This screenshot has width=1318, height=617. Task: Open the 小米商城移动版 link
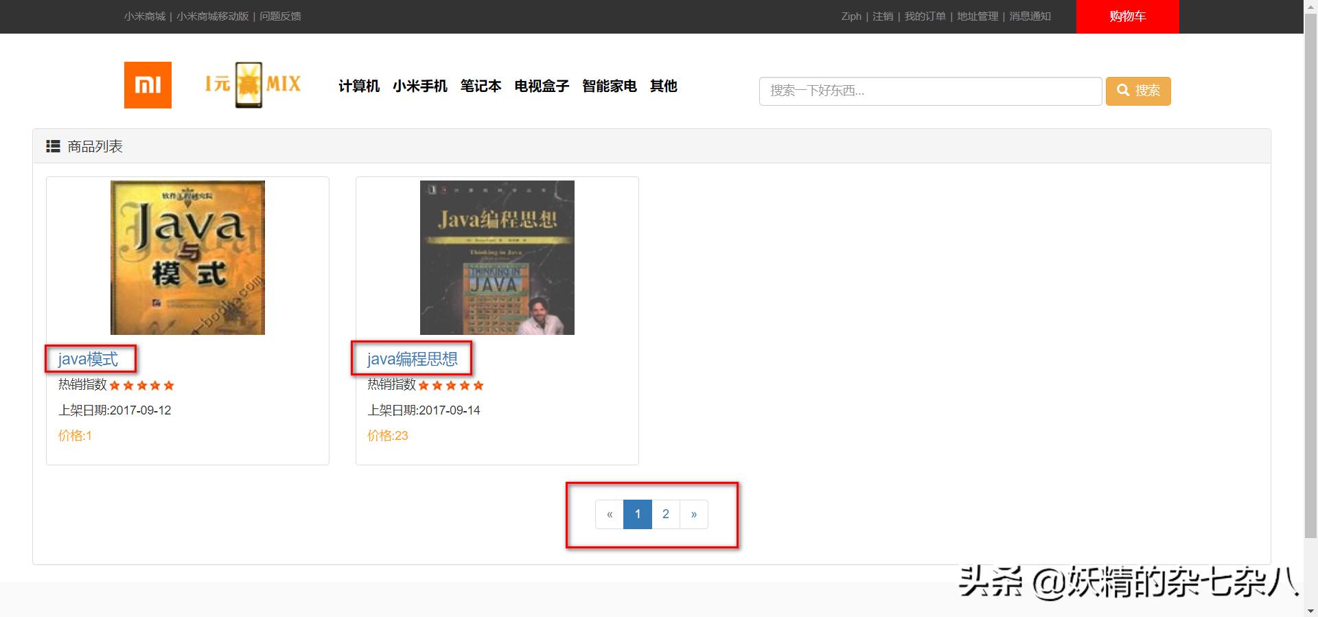click(x=213, y=16)
